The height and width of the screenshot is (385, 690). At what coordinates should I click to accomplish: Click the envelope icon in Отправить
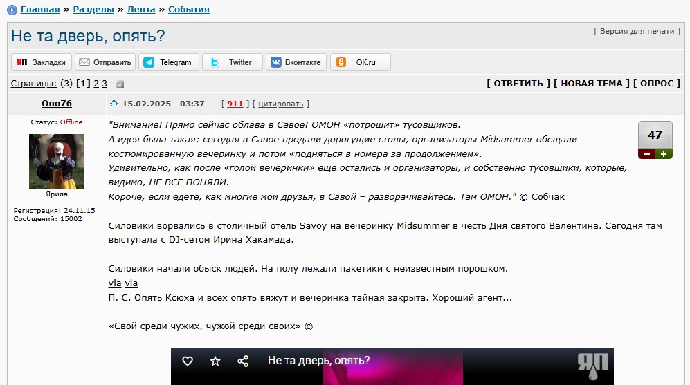coord(84,62)
